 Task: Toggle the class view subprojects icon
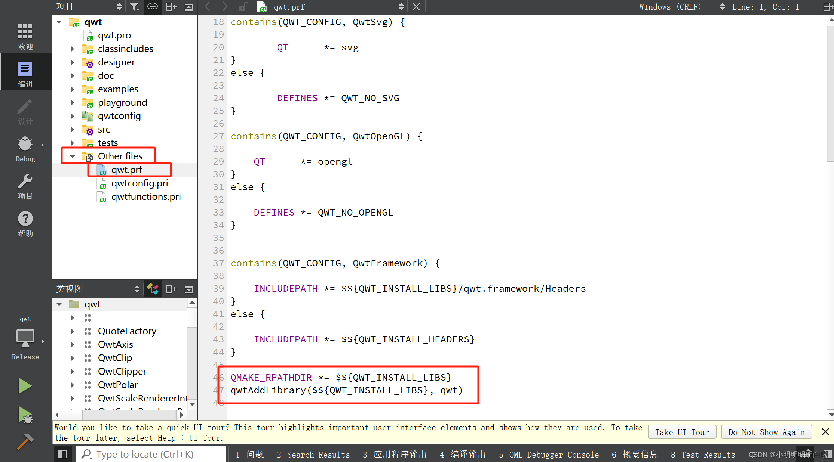coord(153,289)
